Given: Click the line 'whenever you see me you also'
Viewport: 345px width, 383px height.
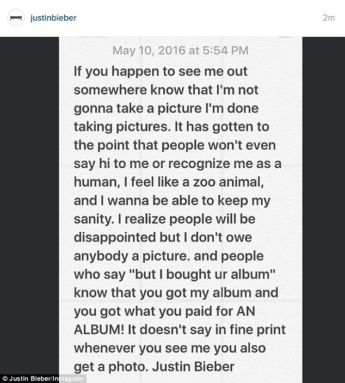Looking at the screenshot, I should tap(170, 348).
